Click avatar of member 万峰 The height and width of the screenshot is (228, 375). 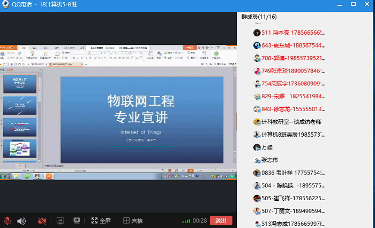pos(257,147)
